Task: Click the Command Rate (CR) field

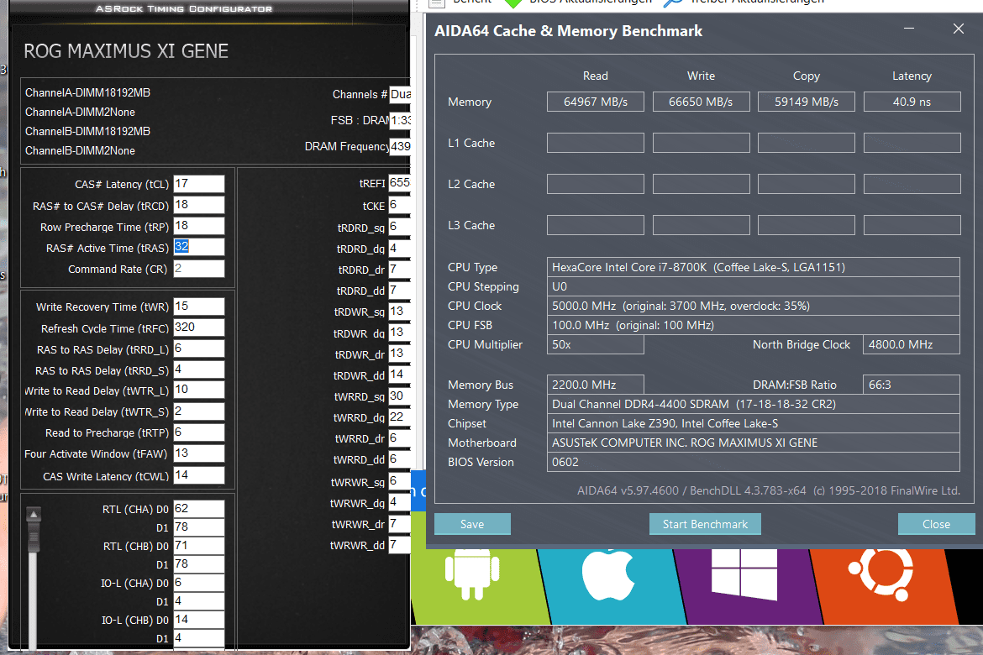Action: pos(199,268)
